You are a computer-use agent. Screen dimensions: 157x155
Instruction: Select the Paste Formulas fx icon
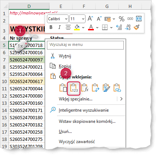coord(85,88)
